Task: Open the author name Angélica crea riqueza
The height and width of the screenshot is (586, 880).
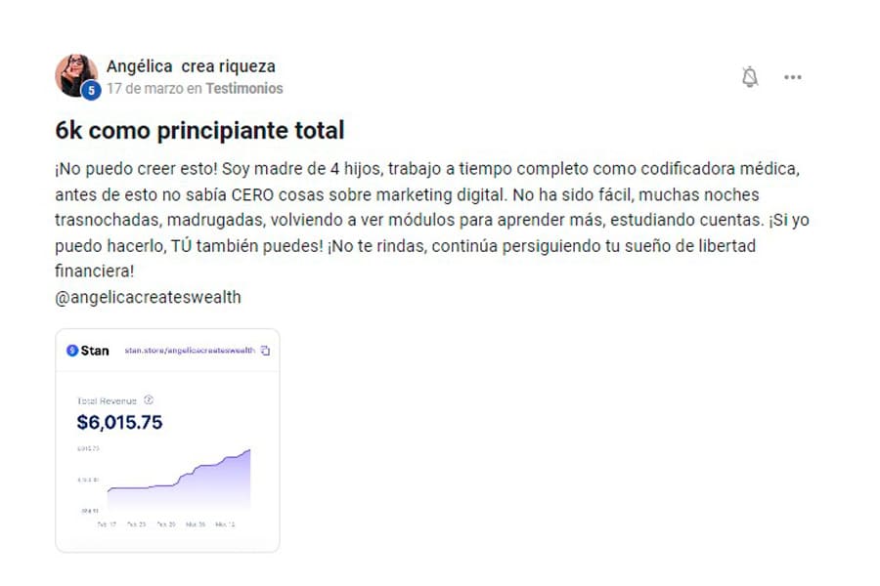Action: 191,66
